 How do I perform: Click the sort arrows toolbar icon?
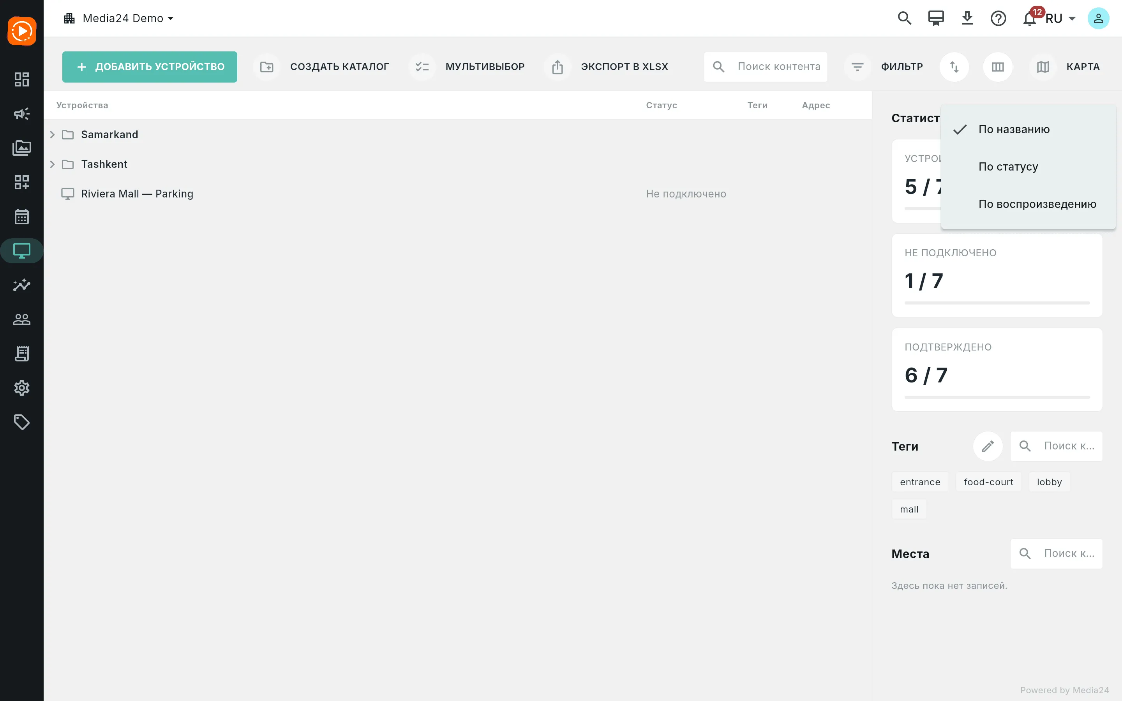954,67
